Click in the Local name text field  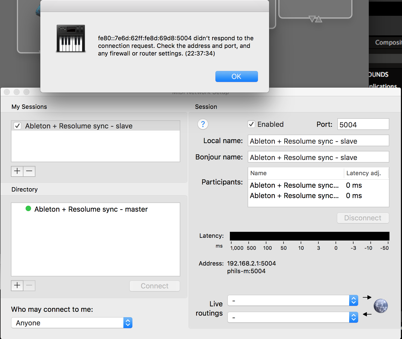[318, 141]
